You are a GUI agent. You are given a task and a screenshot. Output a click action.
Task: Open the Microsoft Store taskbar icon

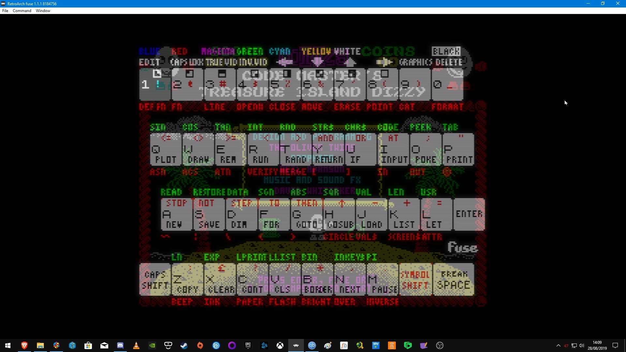pyautogui.click(x=88, y=345)
